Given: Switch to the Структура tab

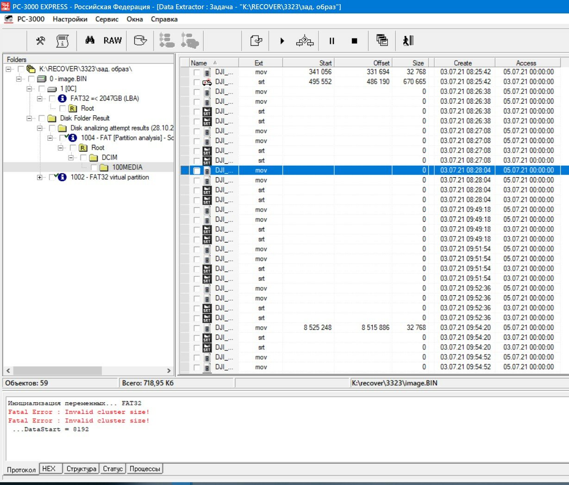Looking at the screenshot, I should pos(81,469).
